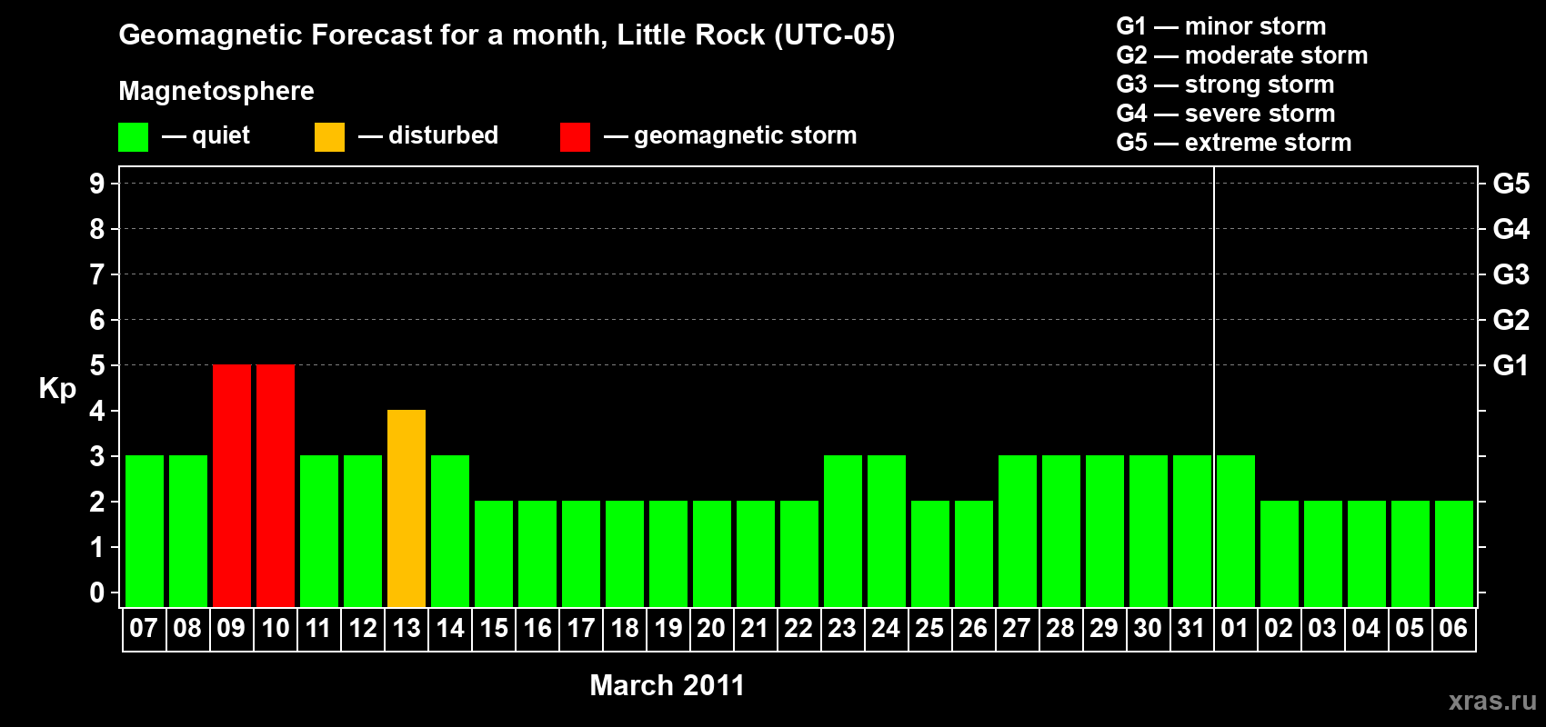Click the Kp value 0 tick label

tap(97, 593)
